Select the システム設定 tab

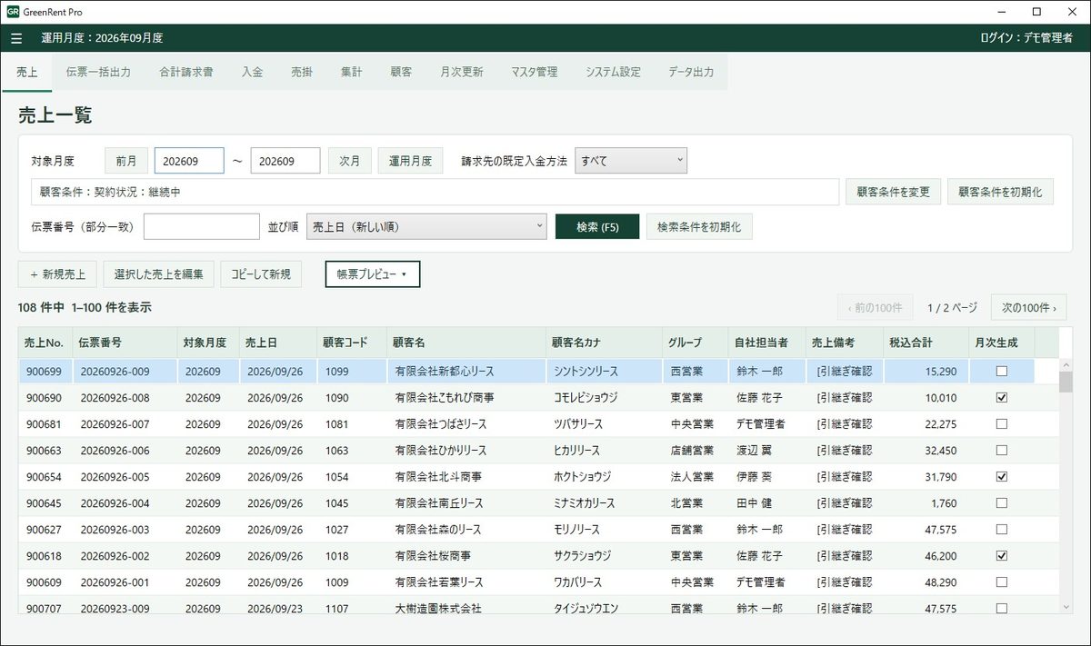pos(613,72)
